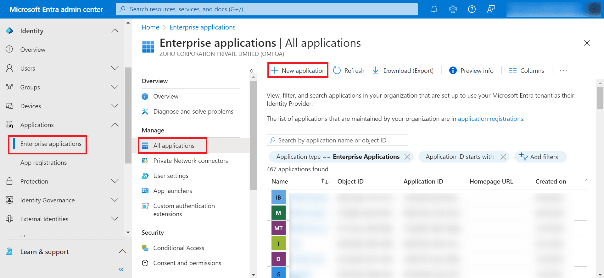Viewport: 604px width, 278px height.
Task: Expand the Users section in sidebar
Action: [x=115, y=68]
